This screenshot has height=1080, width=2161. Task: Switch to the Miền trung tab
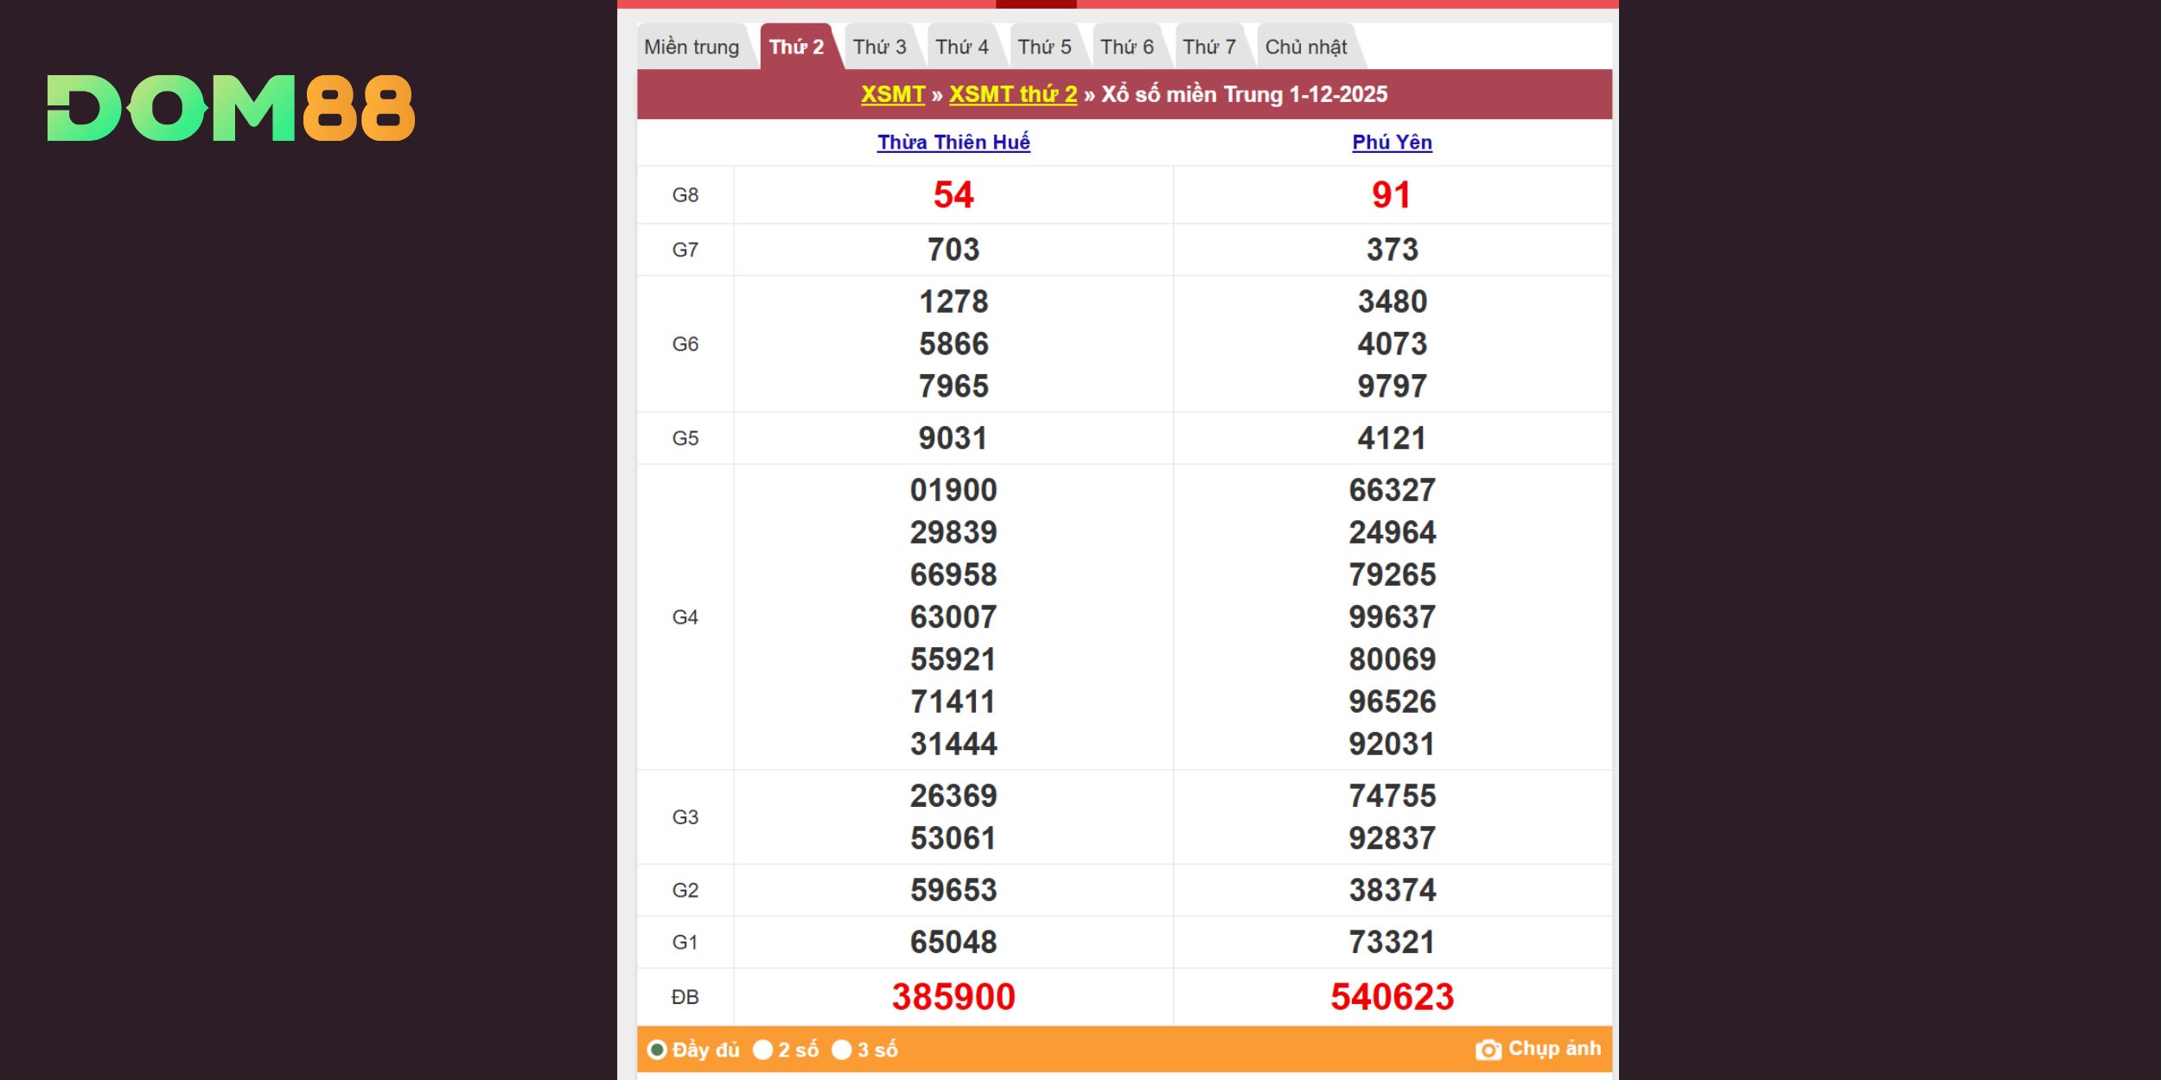[x=692, y=48]
